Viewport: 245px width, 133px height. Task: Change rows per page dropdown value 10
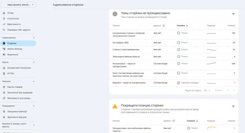coord(207,90)
